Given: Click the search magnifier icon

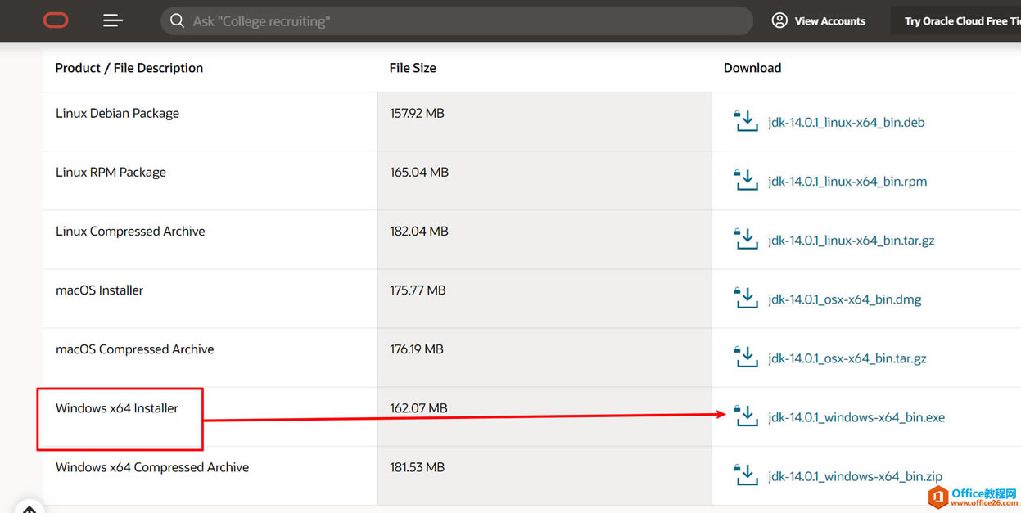Looking at the screenshot, I should [x=177, y=20].
